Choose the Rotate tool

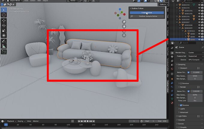point(4,25)
